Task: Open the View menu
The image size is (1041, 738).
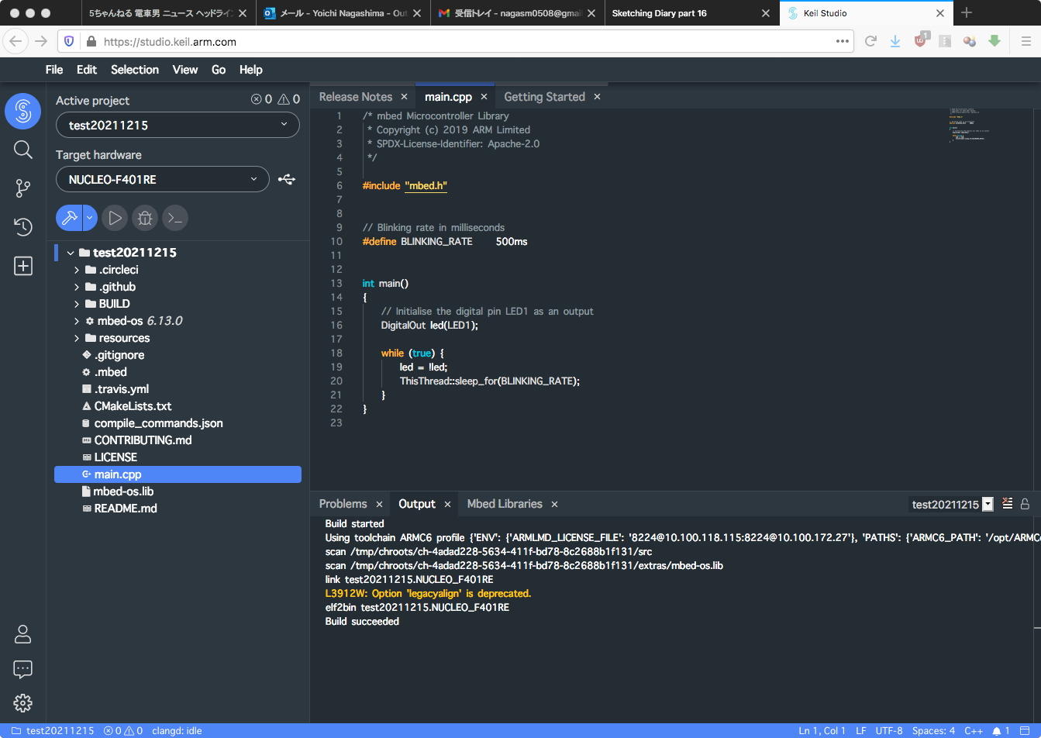Action: click(x=185, y=70)
